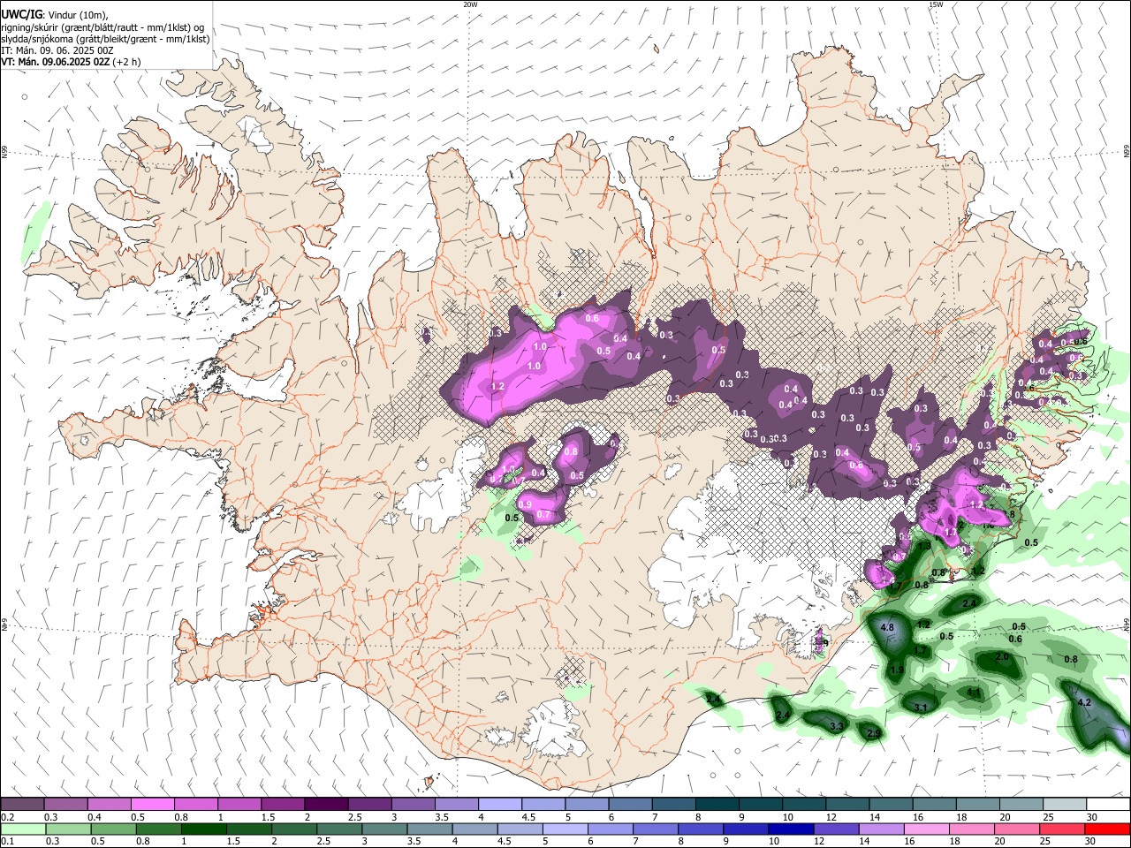1131x848 pixels.
Task: Click the 4.2 rain value on the map
Action: pyautogui.click(x=1086, y=702)
